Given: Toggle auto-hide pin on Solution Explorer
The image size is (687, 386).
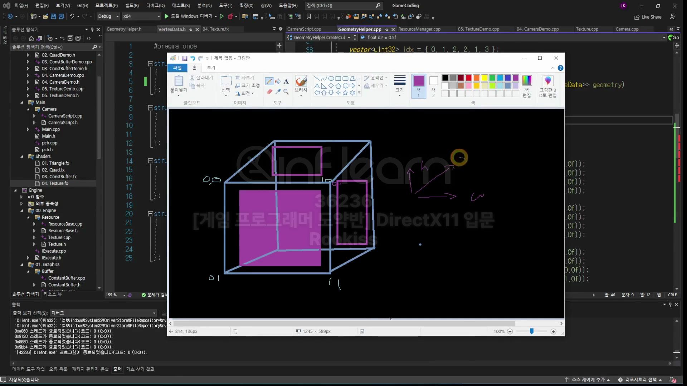Looking at the screenshot, I should tap(92, 29).
